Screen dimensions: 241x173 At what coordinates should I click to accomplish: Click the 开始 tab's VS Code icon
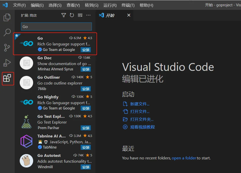point(101,15)
